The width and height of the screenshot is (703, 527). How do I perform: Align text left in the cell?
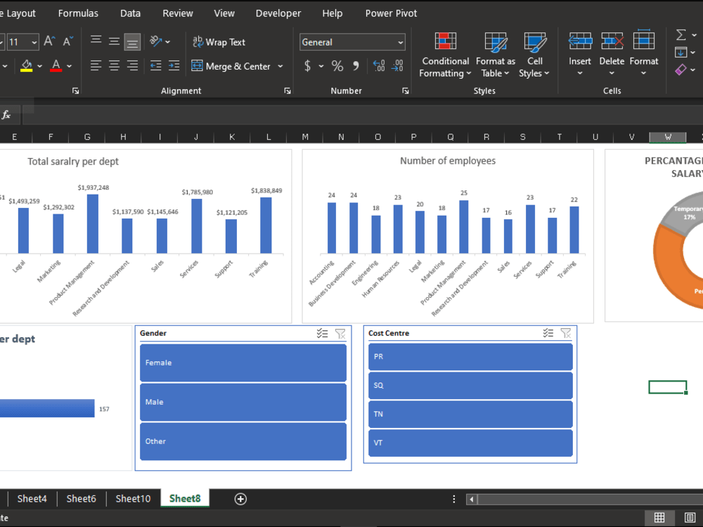(x=96, y=66)
